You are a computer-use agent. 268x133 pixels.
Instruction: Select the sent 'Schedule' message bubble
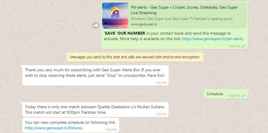click(226, 94)
